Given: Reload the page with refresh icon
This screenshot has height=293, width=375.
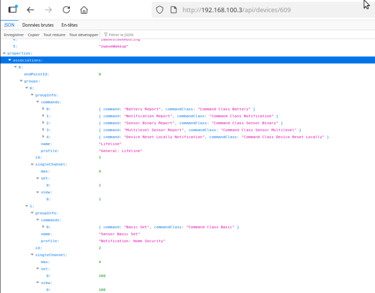Looking at the screenshot, I should click(66, 9).
